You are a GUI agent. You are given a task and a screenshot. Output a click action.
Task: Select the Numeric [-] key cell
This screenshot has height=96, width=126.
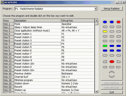[x=78, y=83]
